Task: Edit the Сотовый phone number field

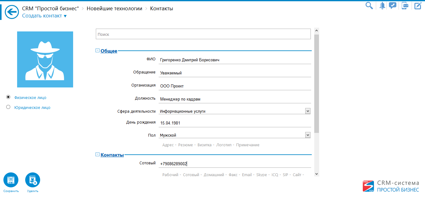Action: (235, 164)
